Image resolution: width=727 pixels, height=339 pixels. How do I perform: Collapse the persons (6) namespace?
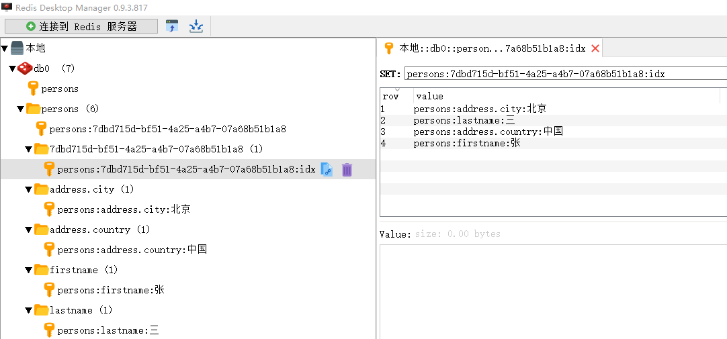20,109
